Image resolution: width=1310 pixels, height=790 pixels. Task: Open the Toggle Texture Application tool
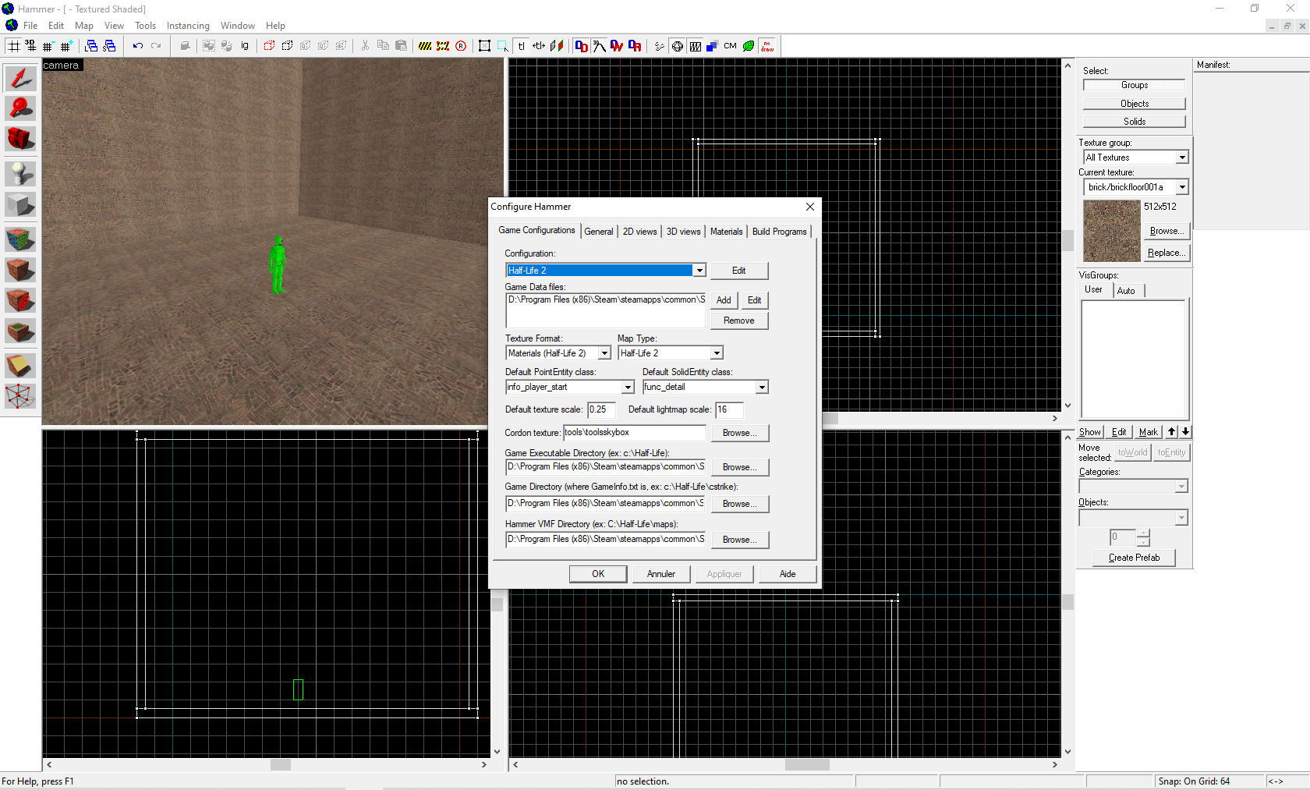(20, 239)
